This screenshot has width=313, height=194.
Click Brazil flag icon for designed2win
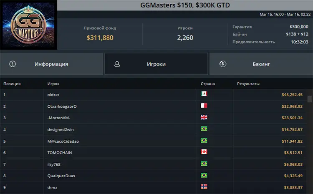click(x=204, y=129)
